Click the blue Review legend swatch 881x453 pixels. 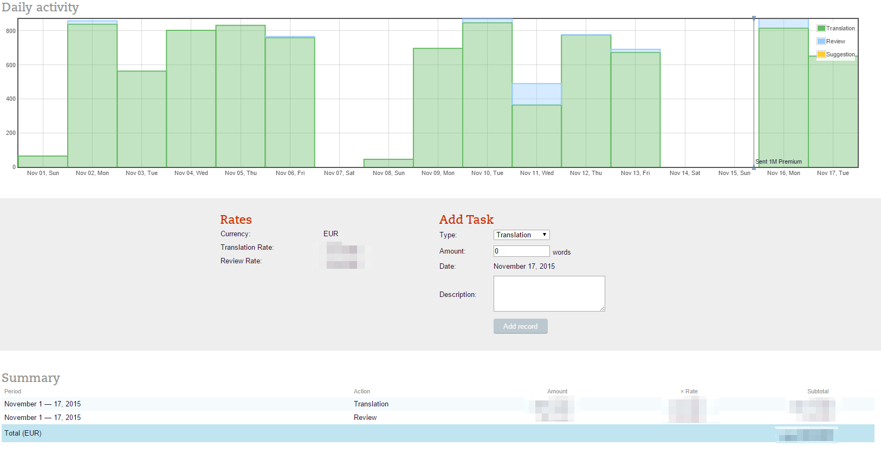click(821, 41)
